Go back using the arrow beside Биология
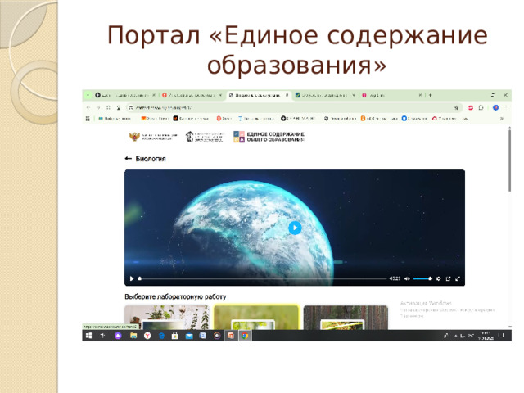Screen dimensions: 524x393 [x=128, y=158]
